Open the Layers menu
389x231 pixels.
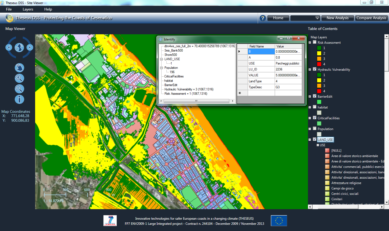28,9
